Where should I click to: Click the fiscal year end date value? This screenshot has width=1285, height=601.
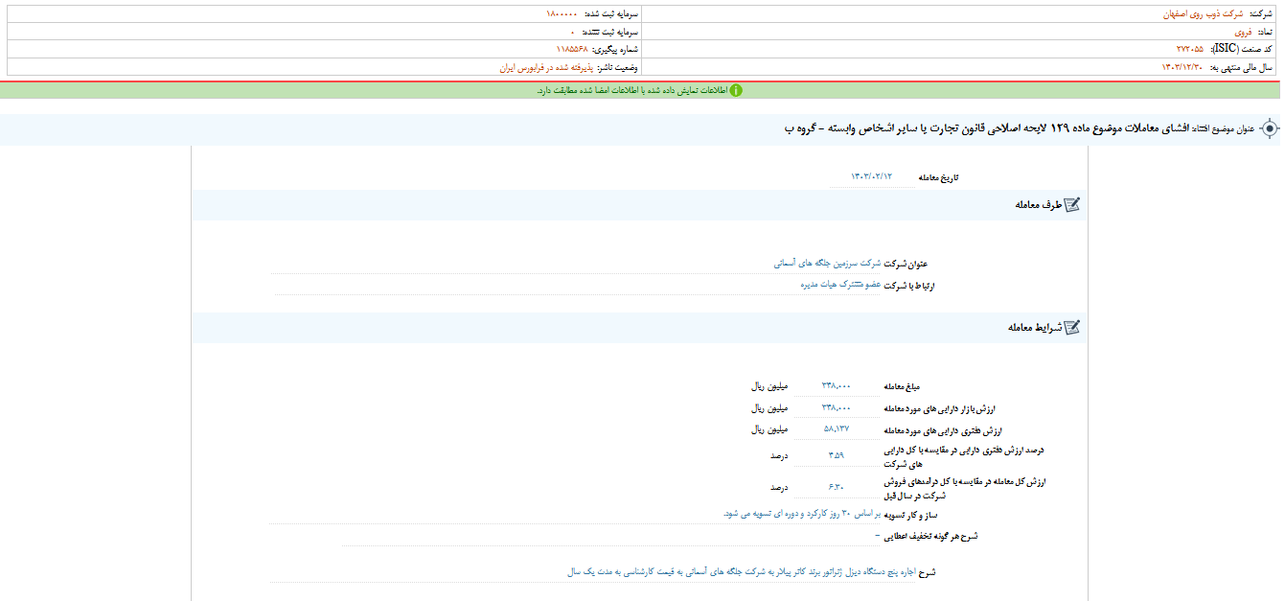coord(1189,67)
